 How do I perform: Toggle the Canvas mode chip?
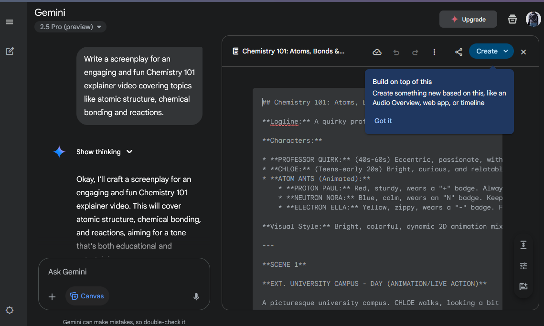87,296
